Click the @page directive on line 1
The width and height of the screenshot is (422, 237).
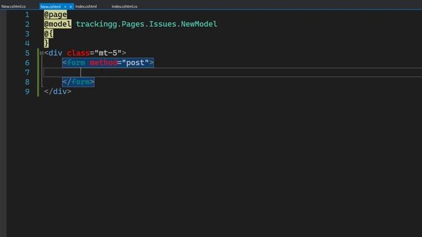[55, 14]
